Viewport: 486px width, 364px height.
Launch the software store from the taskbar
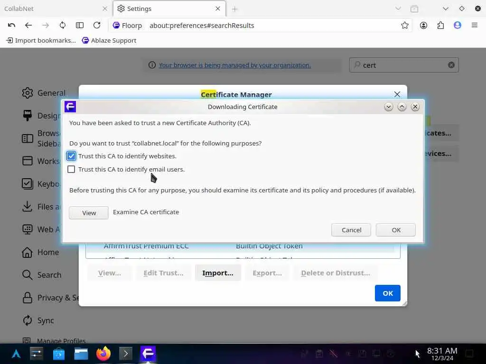click(58, 354)
